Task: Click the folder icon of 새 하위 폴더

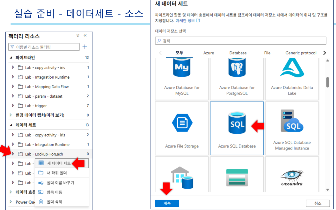Action: [x=41, y=173]
